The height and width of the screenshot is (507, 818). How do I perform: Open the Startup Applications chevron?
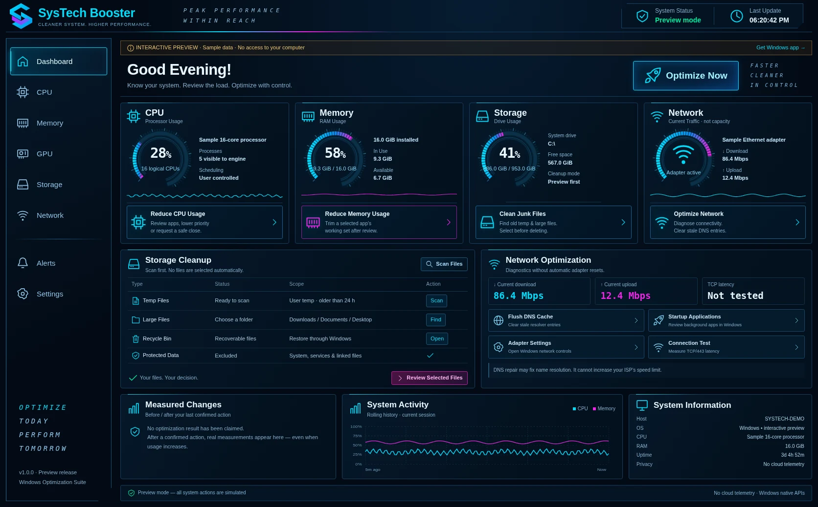click(x=796, y=320)
